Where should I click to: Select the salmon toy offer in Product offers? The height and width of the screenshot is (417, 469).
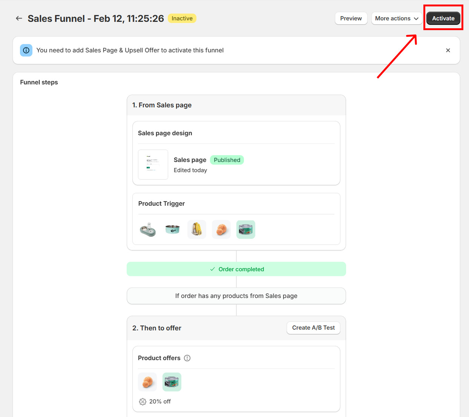[147, 382]
